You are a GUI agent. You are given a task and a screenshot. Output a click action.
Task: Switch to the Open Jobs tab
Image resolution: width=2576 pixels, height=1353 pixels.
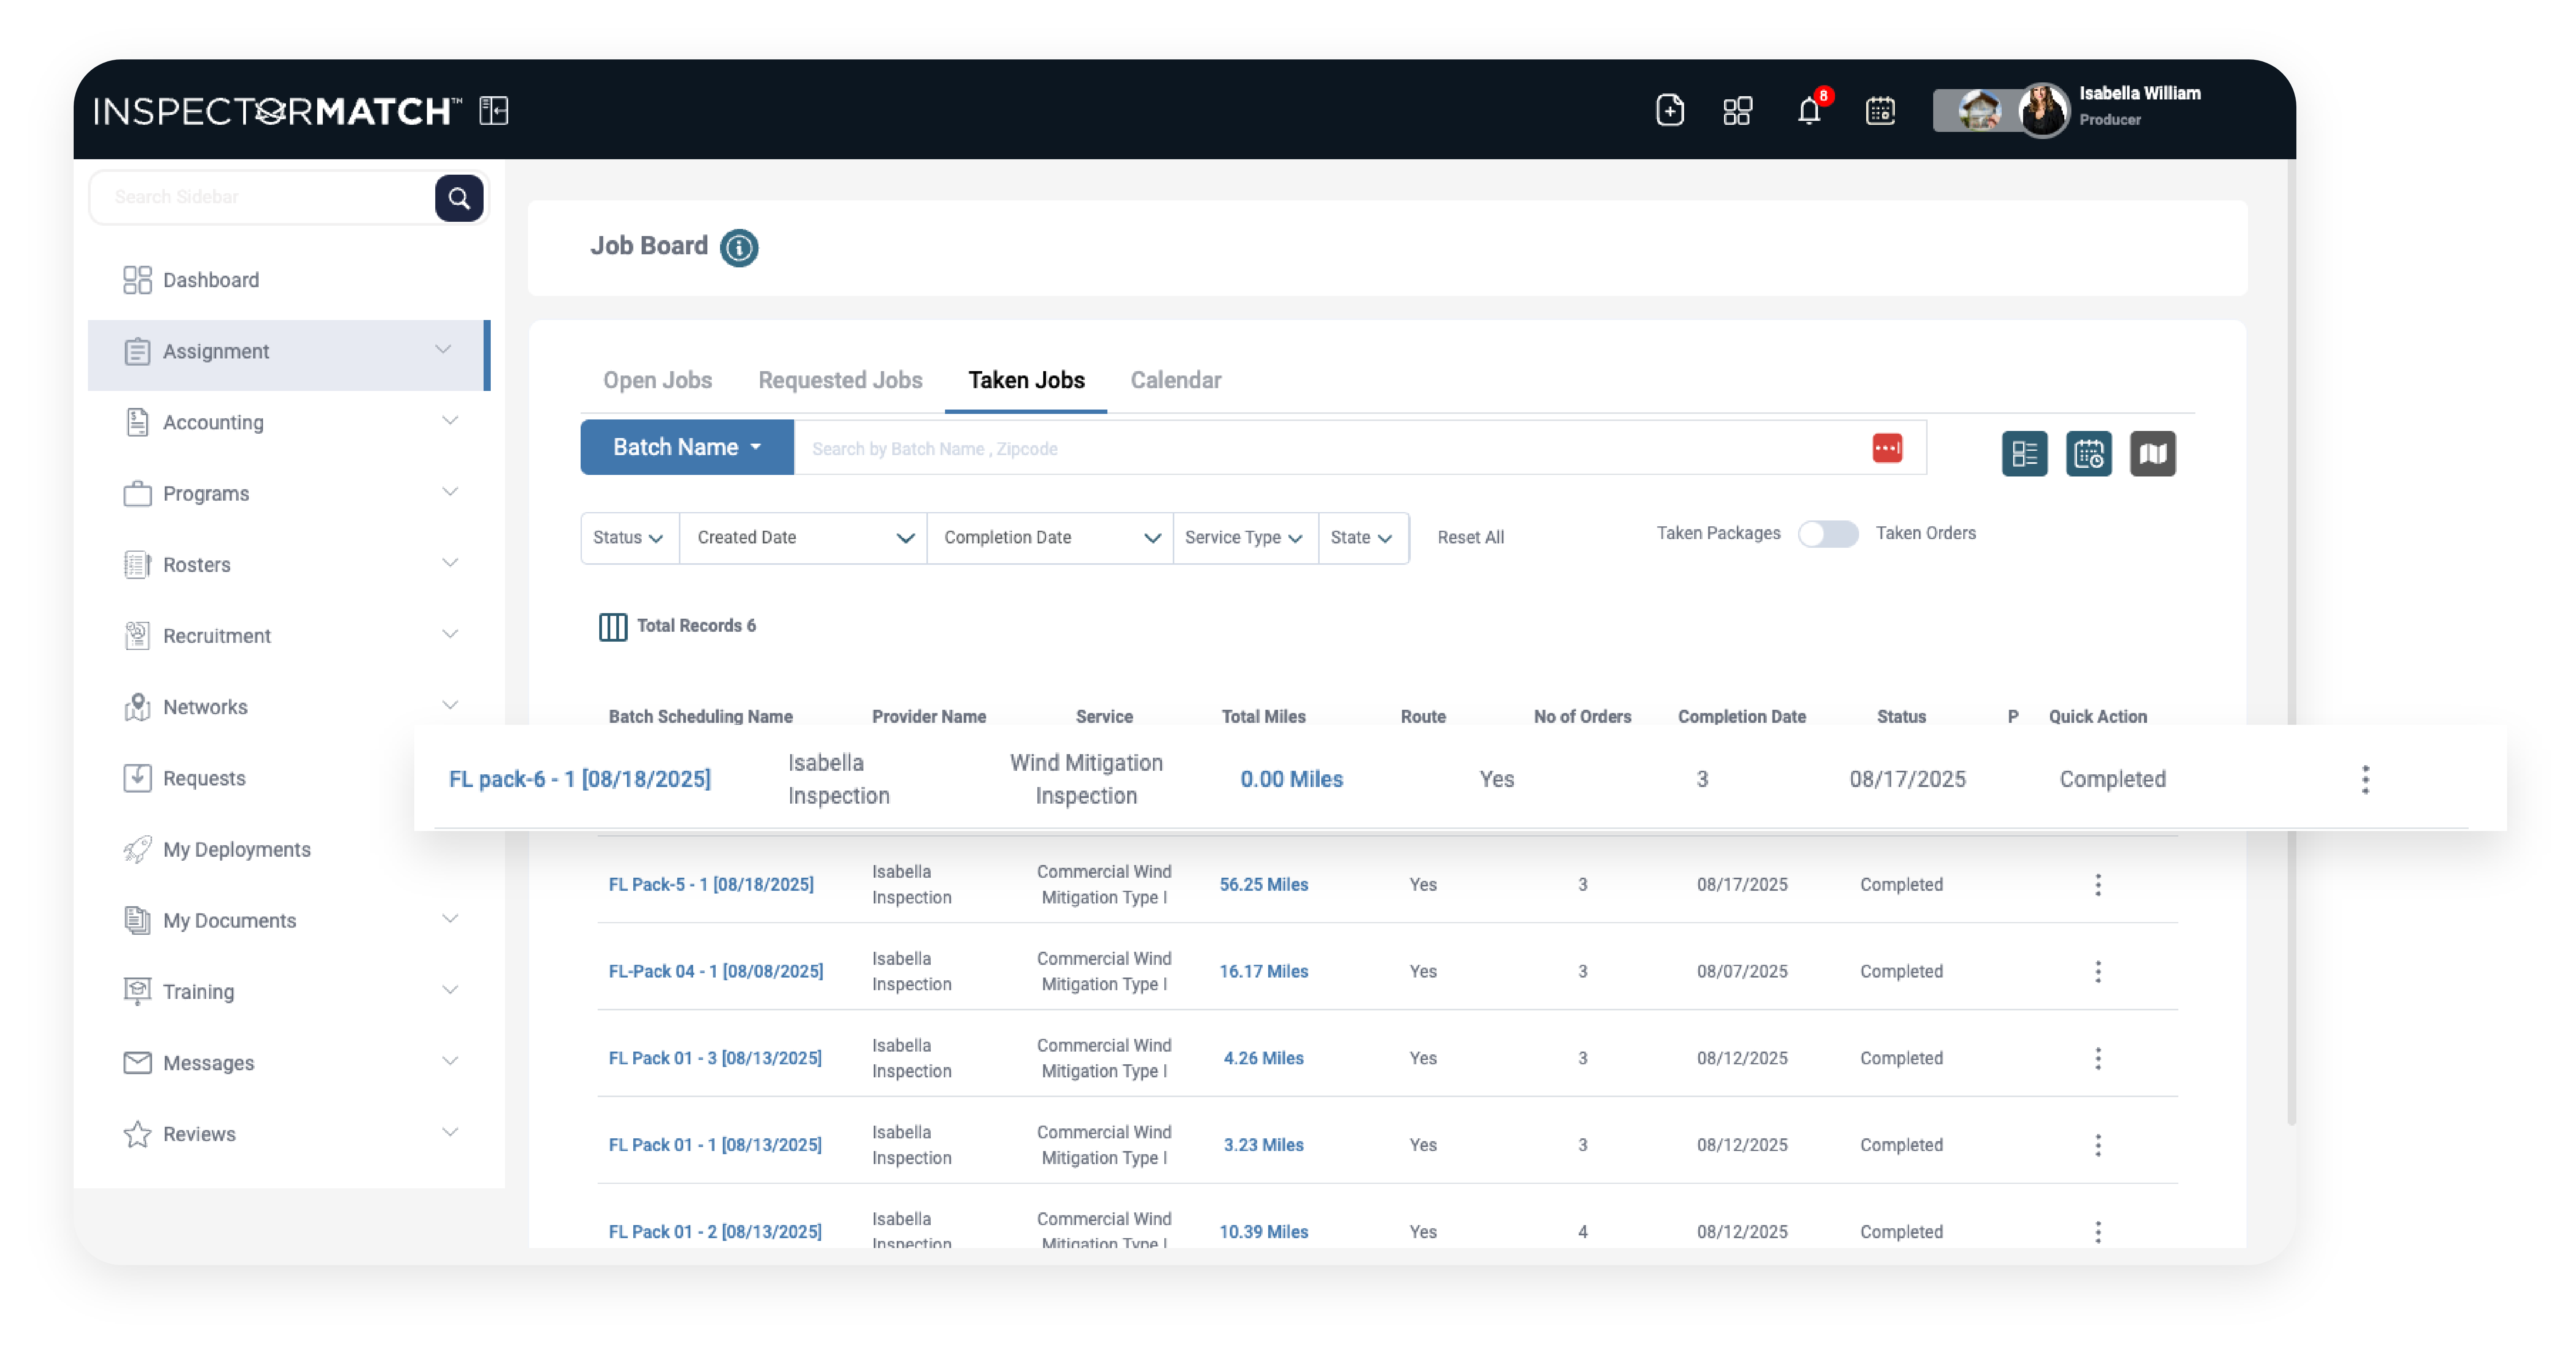coord(657,380)
